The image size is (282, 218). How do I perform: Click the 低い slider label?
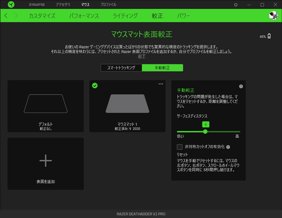pyautogui.click(x=180, y=136)
